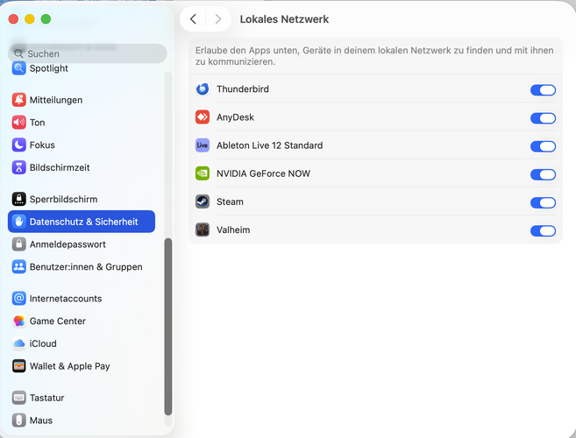The image size is (576, 438).
Task: Click the Thunderbird app icon
Action: click(203, 89)
